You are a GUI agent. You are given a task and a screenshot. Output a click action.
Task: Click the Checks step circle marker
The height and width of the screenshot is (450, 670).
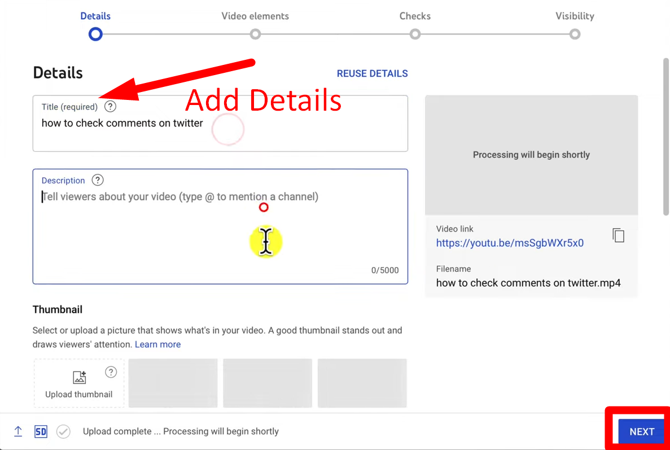click(415, 34)
